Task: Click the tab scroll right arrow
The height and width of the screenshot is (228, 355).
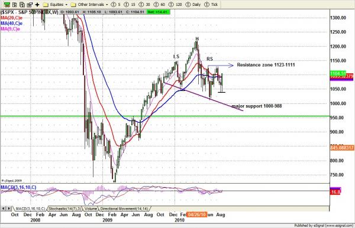Action: 9,209
